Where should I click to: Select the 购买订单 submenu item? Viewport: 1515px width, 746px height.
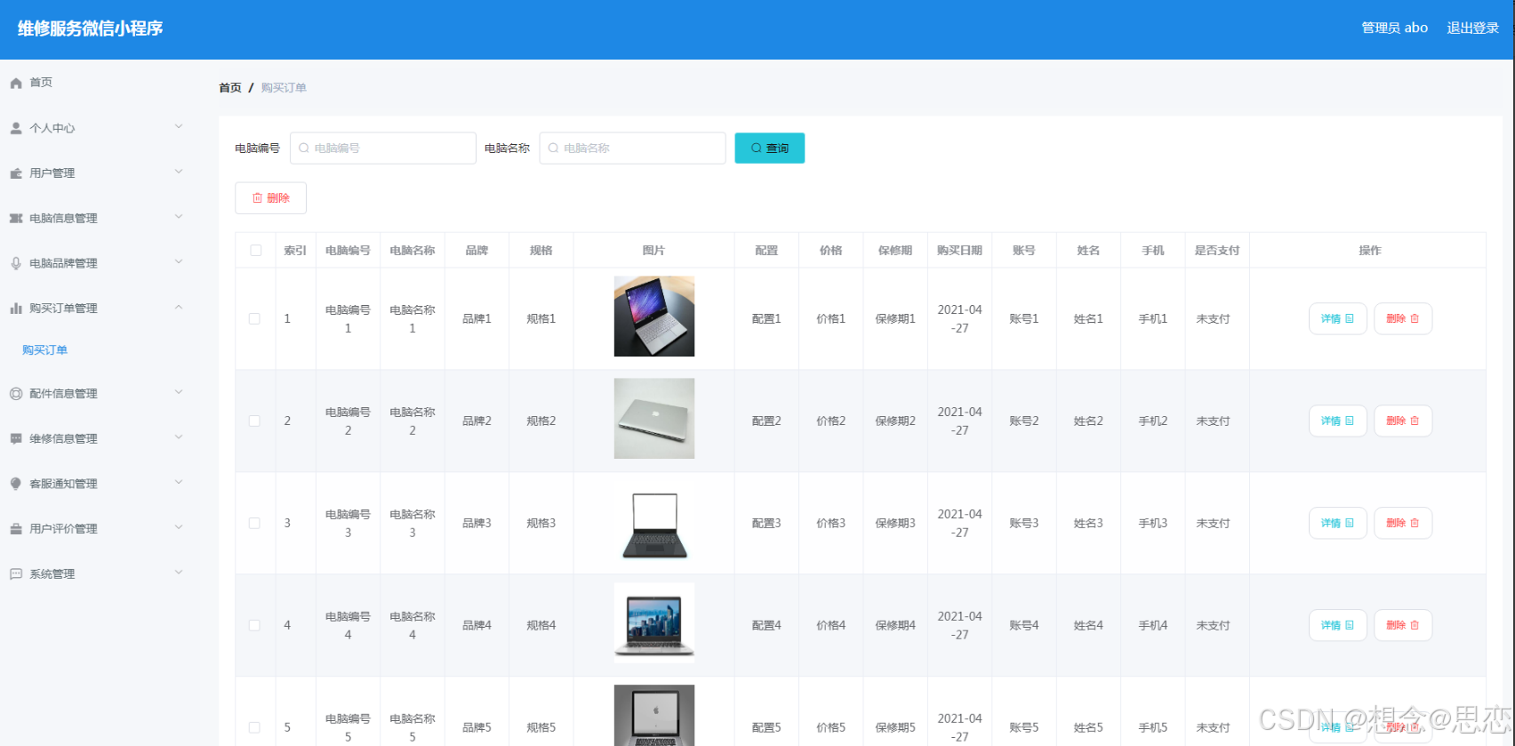(45, 350)
